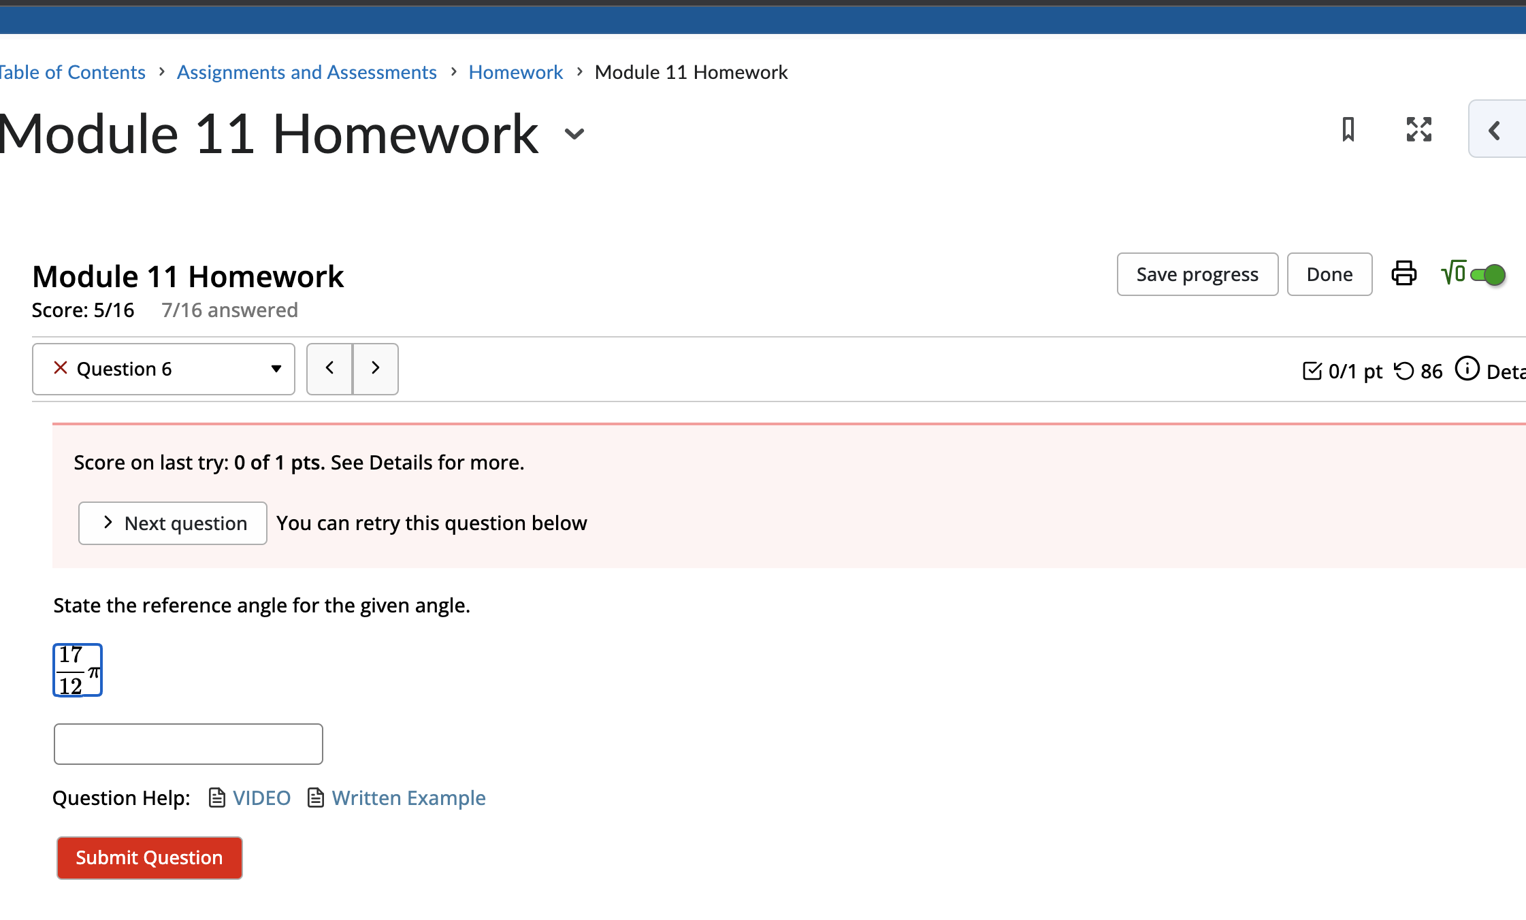Click the bookmark icon near the top right

[1348, 129]
